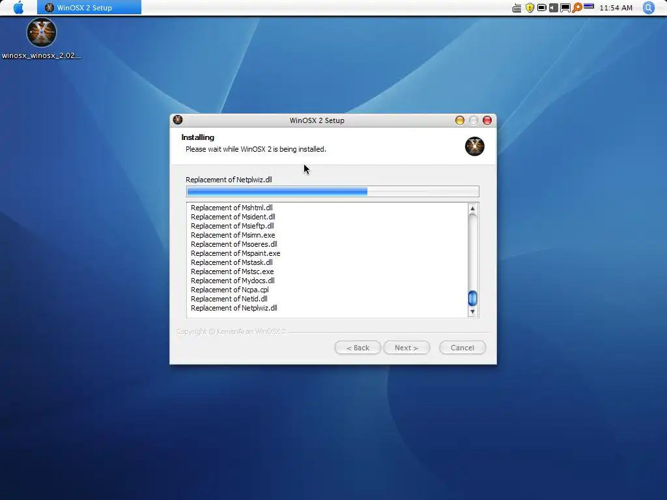Image resolution: width=667 pixels, height=500 pixels.
Task: Click the orange magnifier tray icon
Action: click(577, 8)
